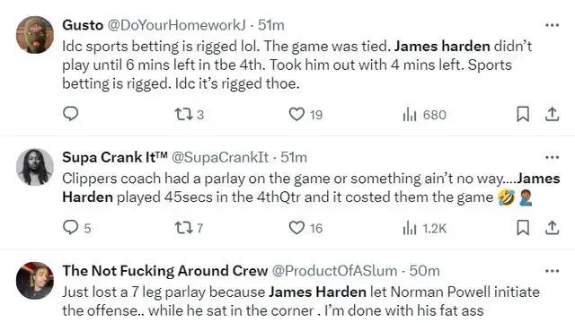View 1.2K view count on Supa Crank It's tweet
575x323 pixels.
(x=424, y=229)
